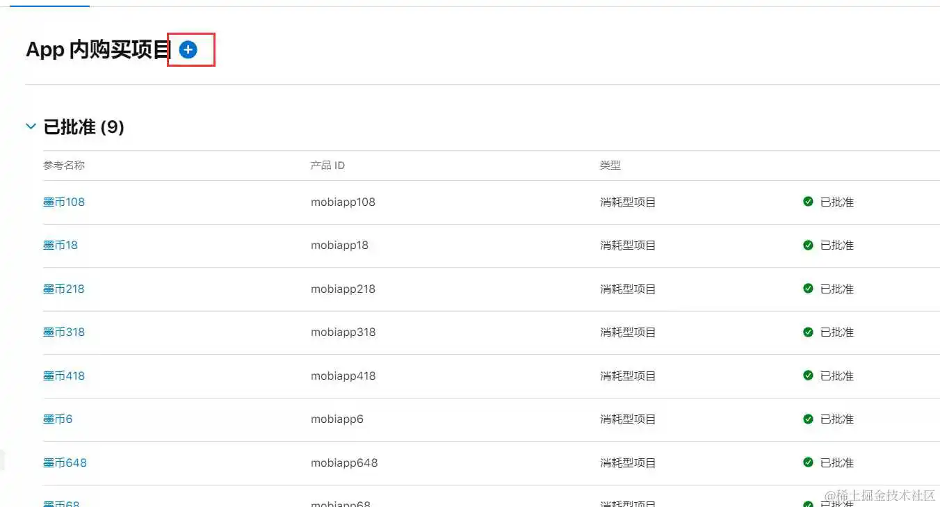The height and width of the screenshot is (507, 940).
Task: Click 消耗型项目 type in 墨币6 row
Action: coord(628,419)
